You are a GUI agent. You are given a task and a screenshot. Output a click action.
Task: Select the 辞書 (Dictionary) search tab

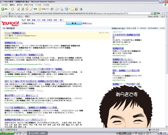[44, 20]
